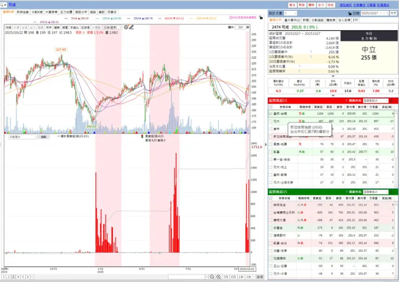Click the 買超 list vertical scrollbar
Image resolution: width=399 pixels, height=282 pixels.
pyautogui.click(x=396, y=149)
